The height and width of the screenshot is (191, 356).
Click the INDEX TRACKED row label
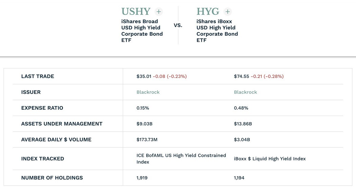coord(43,159)
